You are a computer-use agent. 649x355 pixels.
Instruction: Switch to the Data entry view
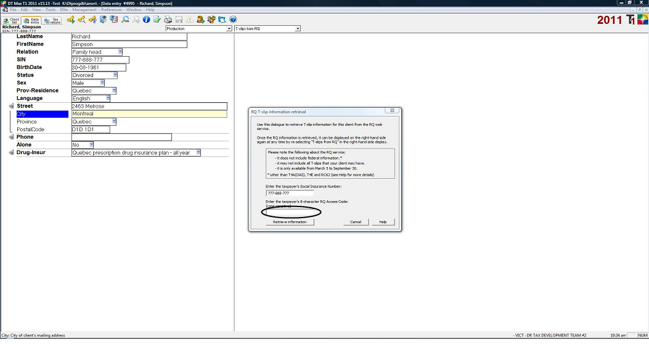click(32, 20)
